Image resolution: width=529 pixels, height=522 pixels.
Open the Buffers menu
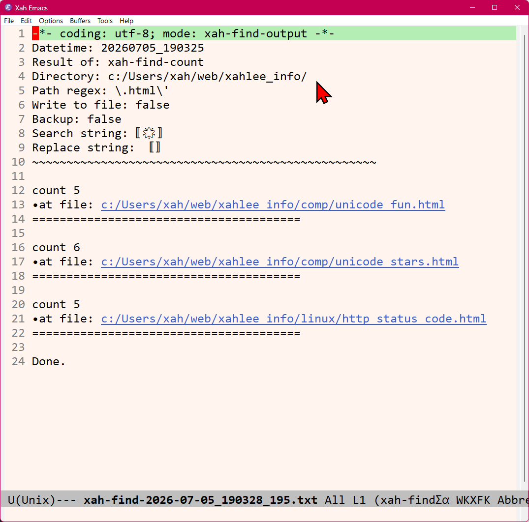pyautogui.click(x=80, y=21)
